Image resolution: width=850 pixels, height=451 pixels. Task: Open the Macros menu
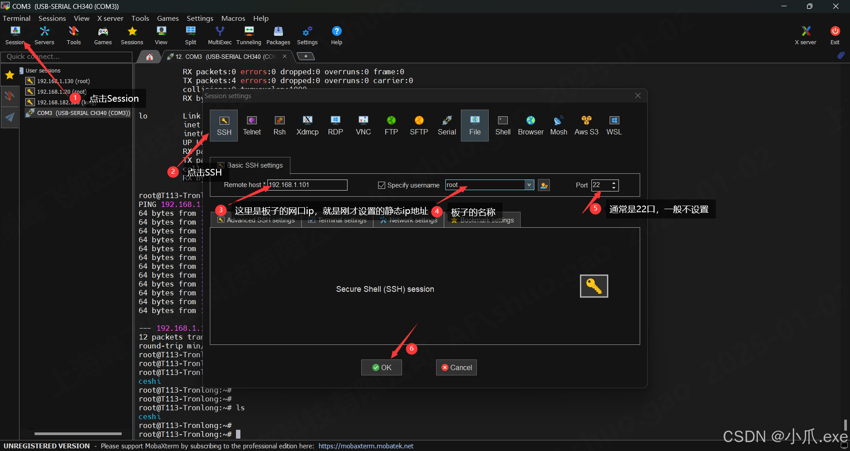coord(233,18)
